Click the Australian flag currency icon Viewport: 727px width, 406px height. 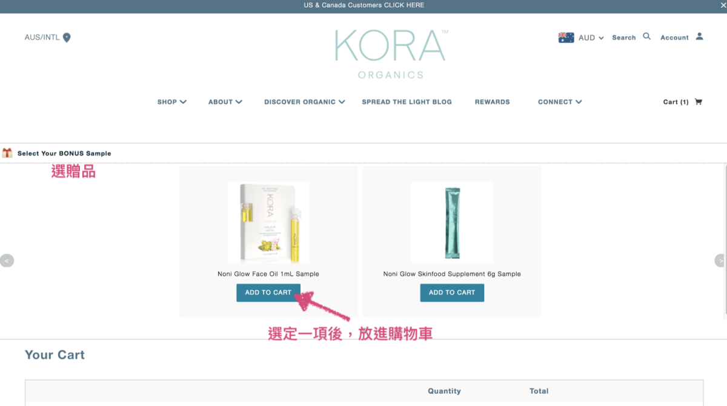[x=566, y=37]
